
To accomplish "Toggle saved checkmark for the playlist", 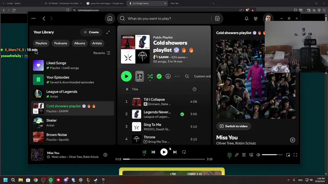I will point(159,76).
